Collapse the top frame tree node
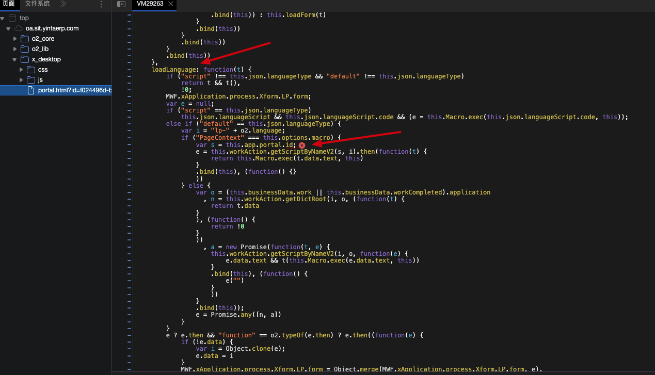This screenshot has width=655, height=375. [x=3, y=18]
